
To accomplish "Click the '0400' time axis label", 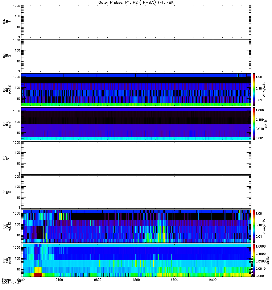I will (x=59, y=280).
